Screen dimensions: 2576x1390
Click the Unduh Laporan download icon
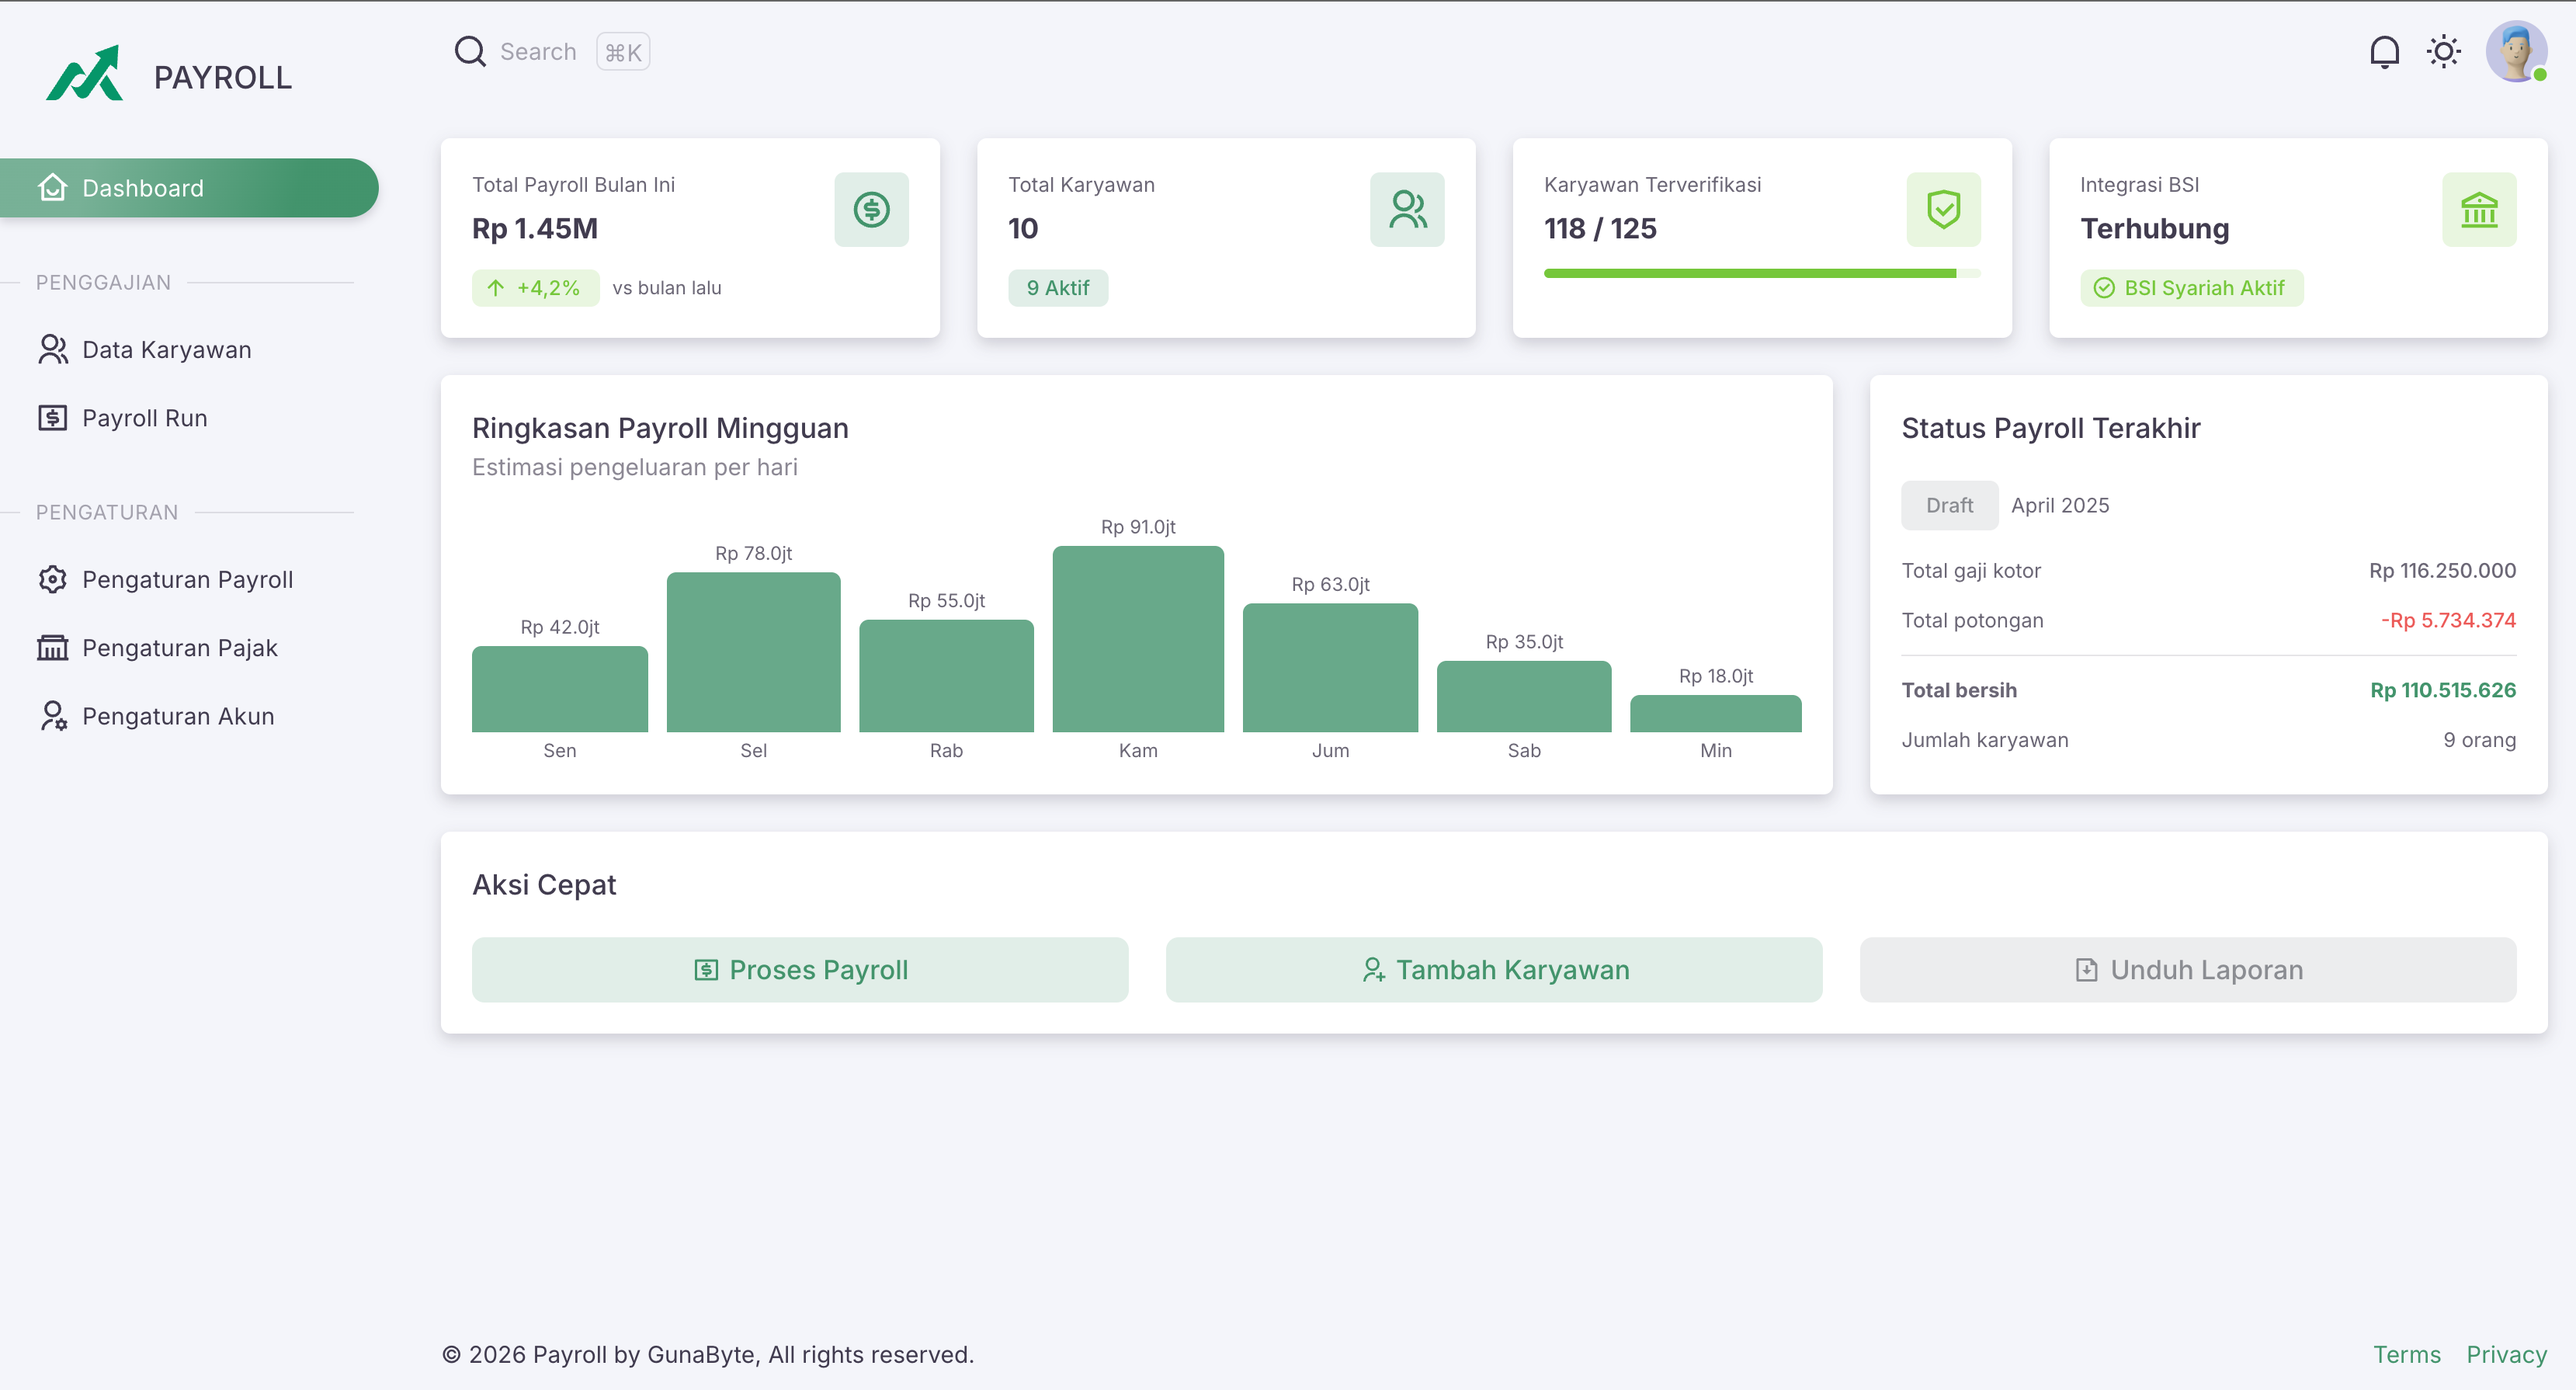[x=2086, y=970]
